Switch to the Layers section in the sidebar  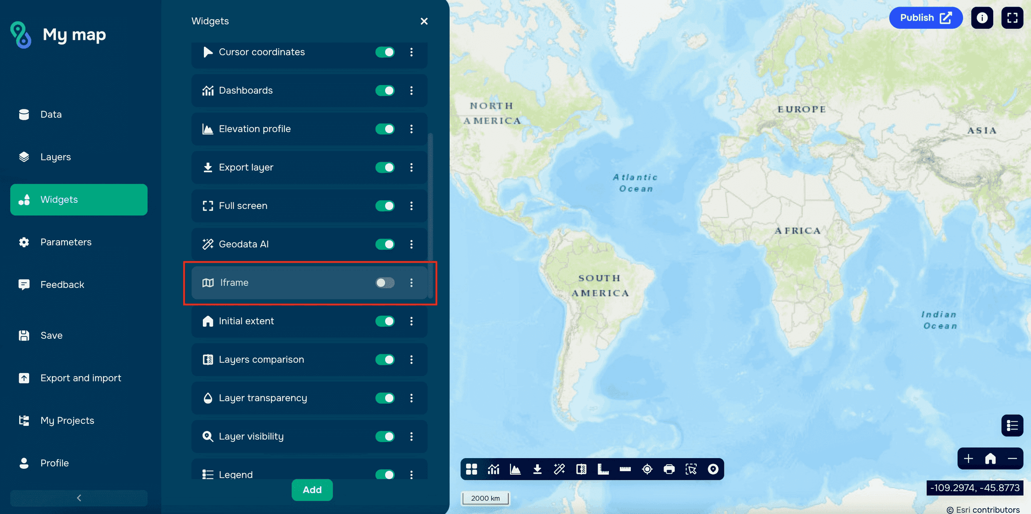tap(55, 157)
